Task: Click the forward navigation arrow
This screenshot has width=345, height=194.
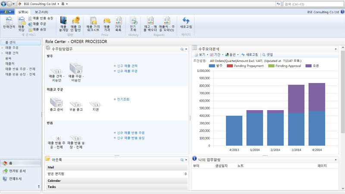Action: 9,4
